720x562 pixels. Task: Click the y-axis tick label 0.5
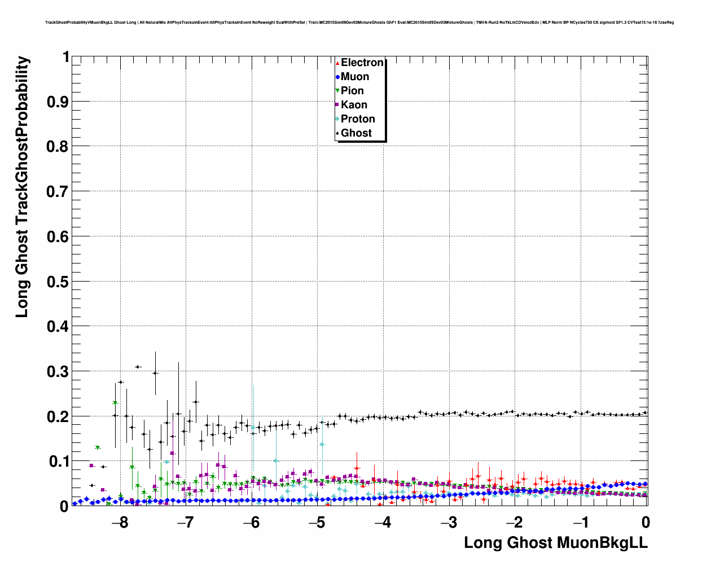[58, 282]
